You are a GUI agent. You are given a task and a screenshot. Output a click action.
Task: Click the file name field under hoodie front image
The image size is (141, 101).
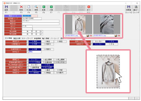tap(76, 36)
